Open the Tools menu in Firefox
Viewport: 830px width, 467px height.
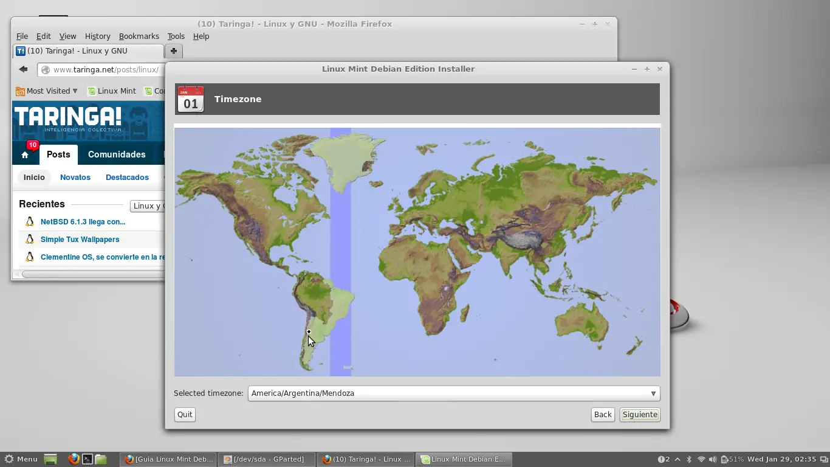(176, 36)
